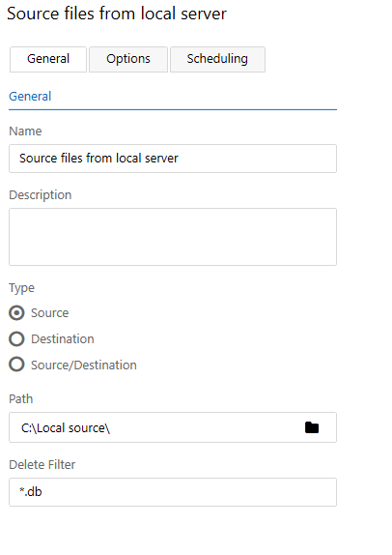Click the 'Type' group label

21,288
